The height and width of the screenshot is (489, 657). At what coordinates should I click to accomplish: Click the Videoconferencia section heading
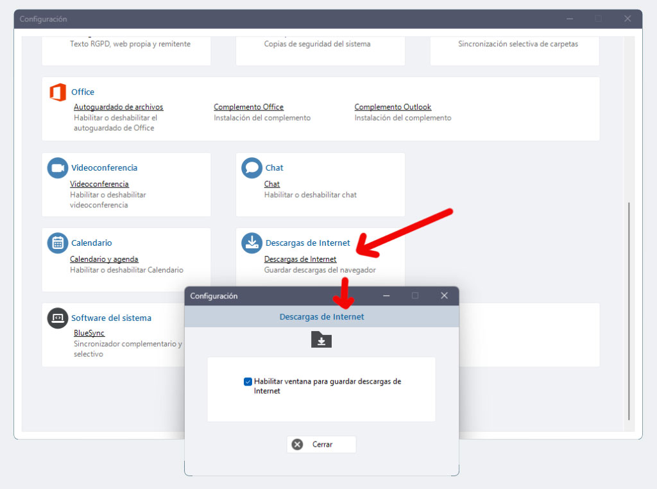coord(105,168)
